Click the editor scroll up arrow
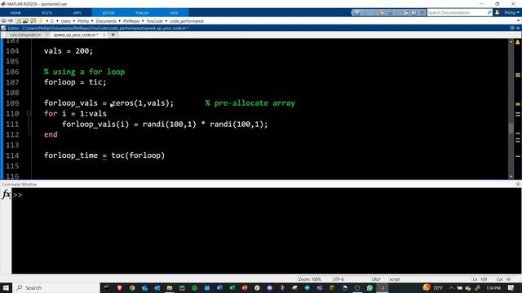 (x=511, y=42)
